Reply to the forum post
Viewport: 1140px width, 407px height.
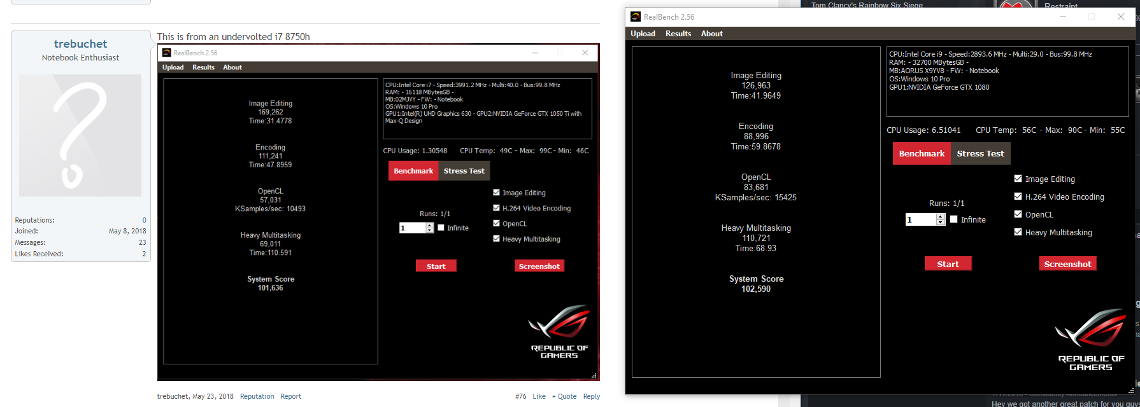click(x=592, y=396)
